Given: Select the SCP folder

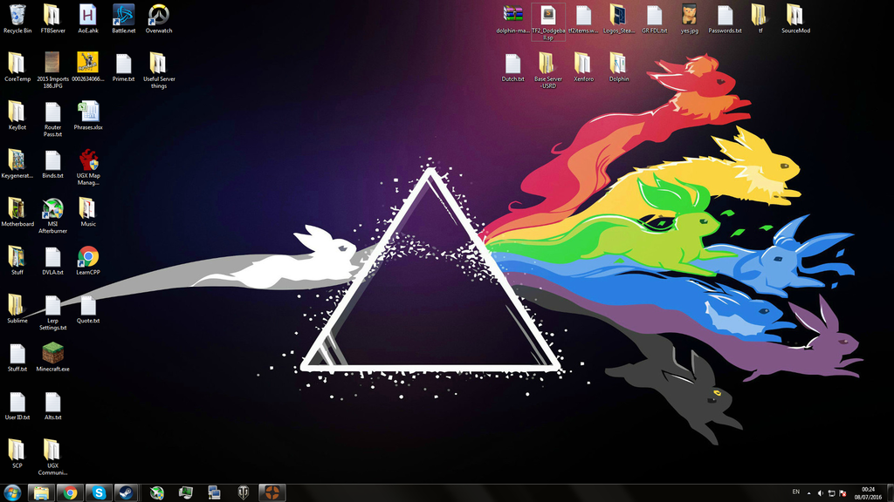Looking at the screenshot, I should (17, 454).
